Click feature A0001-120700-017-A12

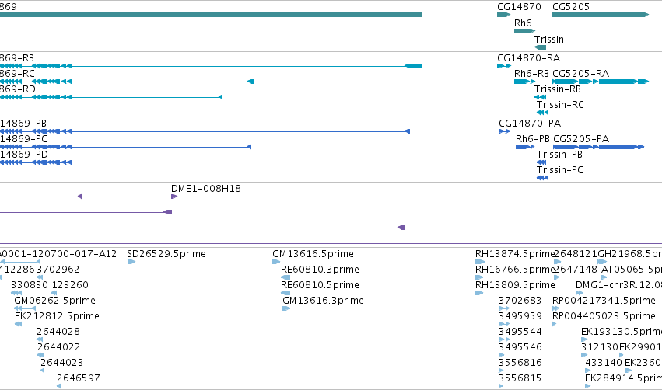click(20, 262)
